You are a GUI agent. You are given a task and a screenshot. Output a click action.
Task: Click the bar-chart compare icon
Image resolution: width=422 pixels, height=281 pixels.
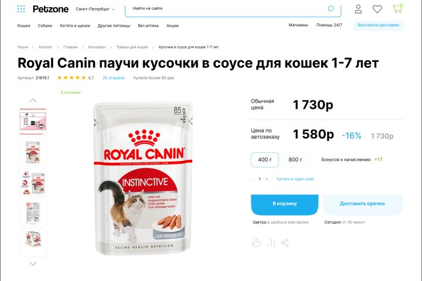pos(271,243)
